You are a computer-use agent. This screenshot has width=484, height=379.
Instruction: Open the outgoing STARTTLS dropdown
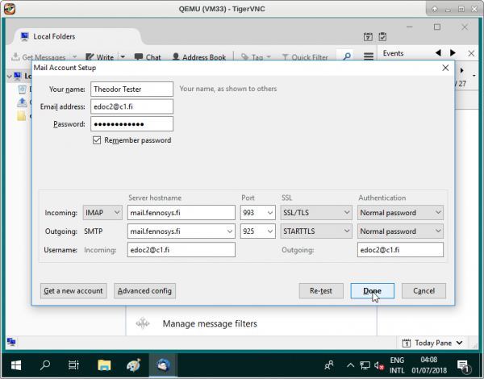[x=316, y=231]
